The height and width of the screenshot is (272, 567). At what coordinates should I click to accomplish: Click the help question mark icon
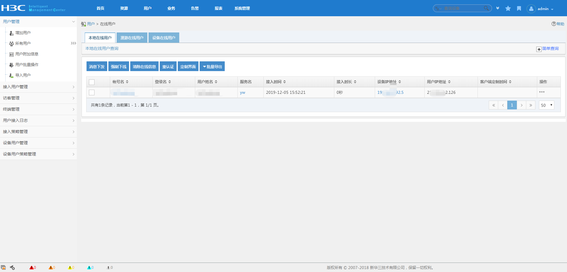coord(554,24)
